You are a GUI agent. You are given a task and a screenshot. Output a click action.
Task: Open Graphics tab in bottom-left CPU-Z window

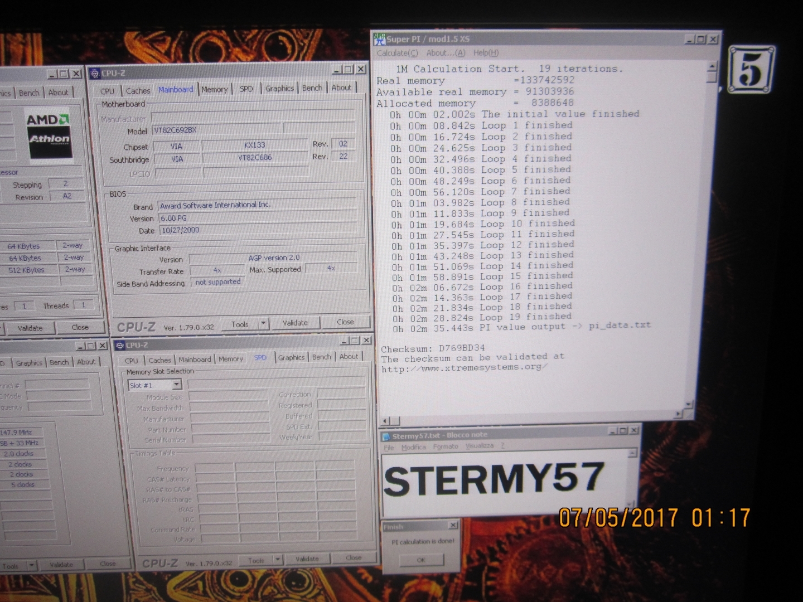coord(29,363)
